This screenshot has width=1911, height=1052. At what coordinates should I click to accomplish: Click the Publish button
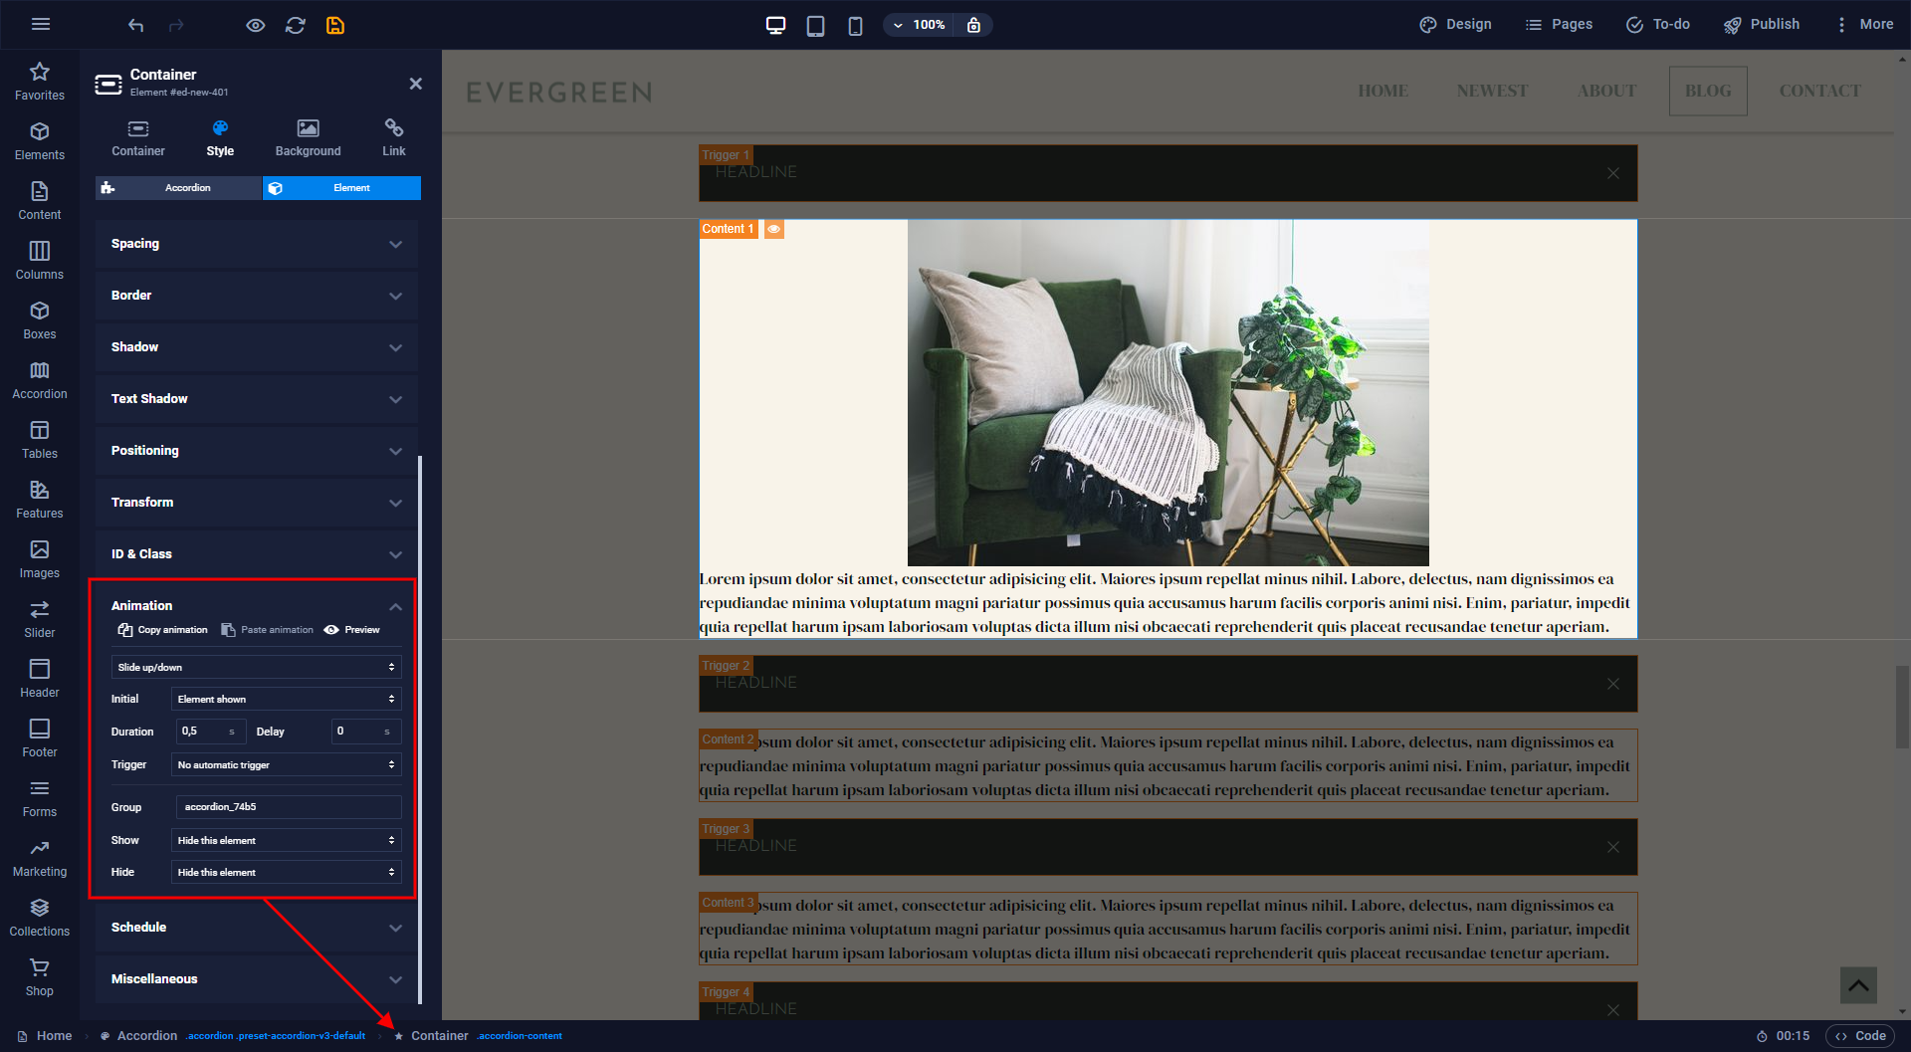(1762, 25)
